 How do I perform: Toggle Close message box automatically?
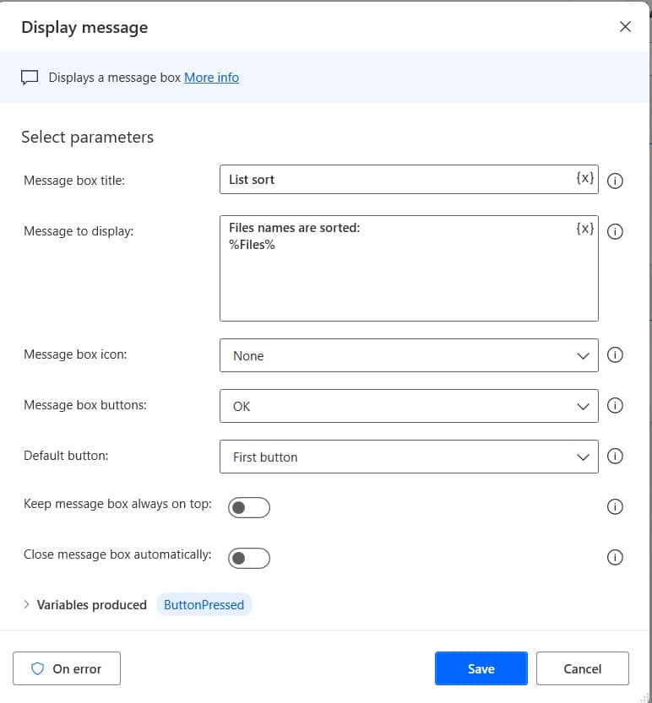click(249, 558)
